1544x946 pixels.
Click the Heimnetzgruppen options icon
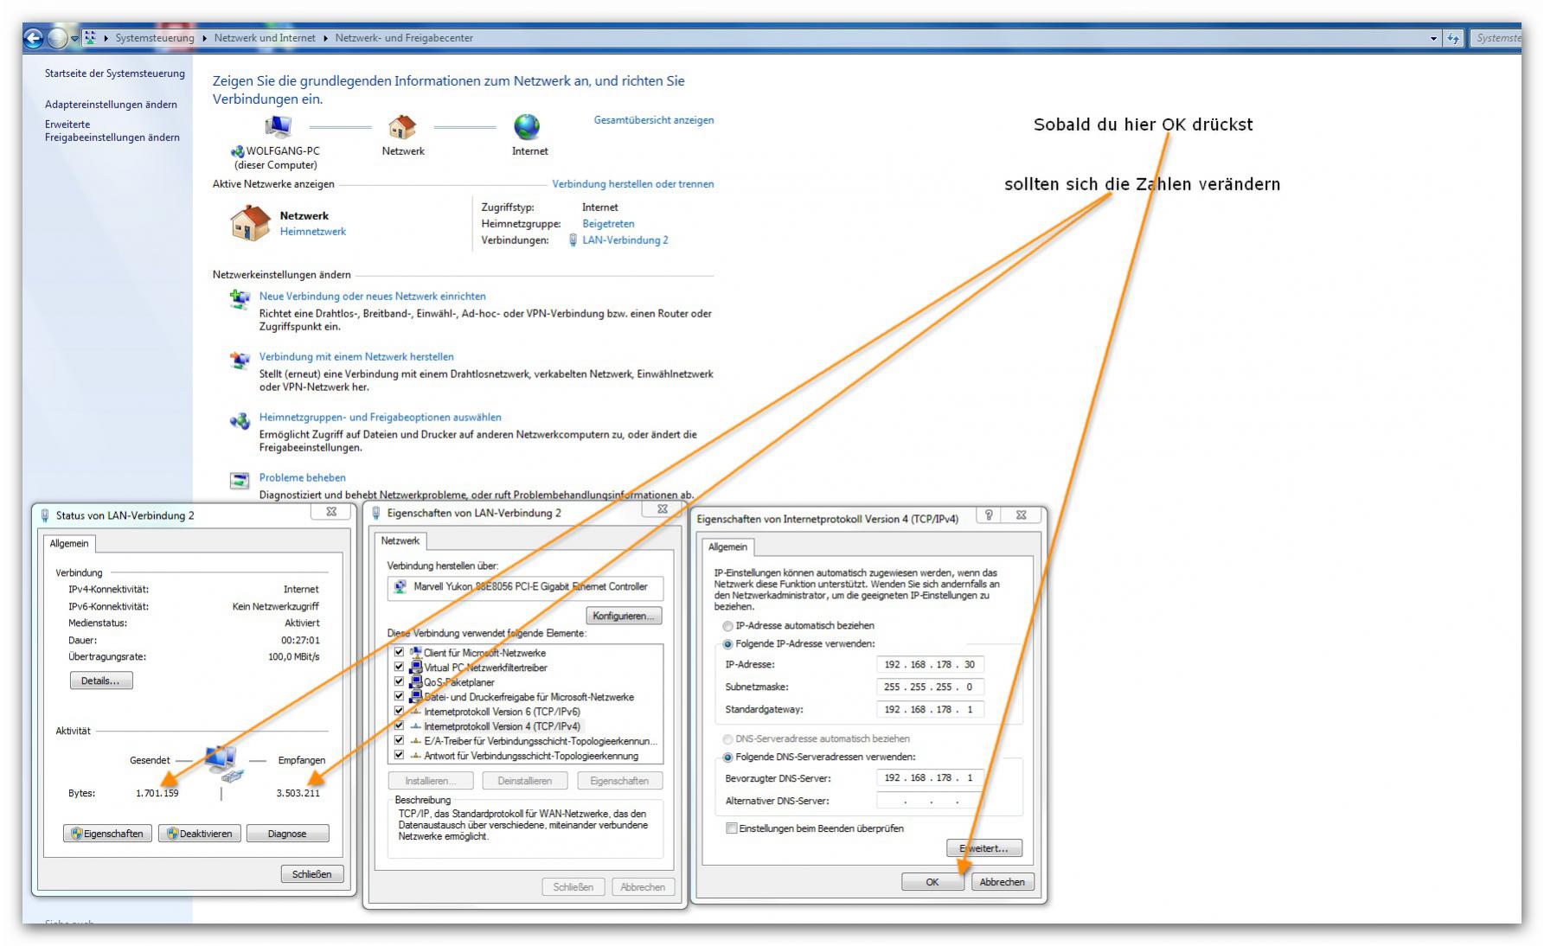tap(240, 421)
